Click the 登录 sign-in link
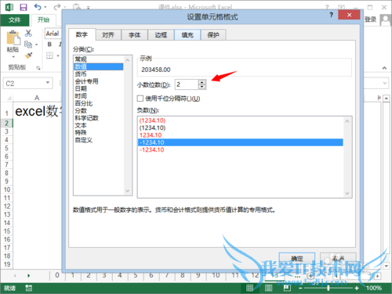This screenshot has height=294, width=392. (x=370, y=20)
